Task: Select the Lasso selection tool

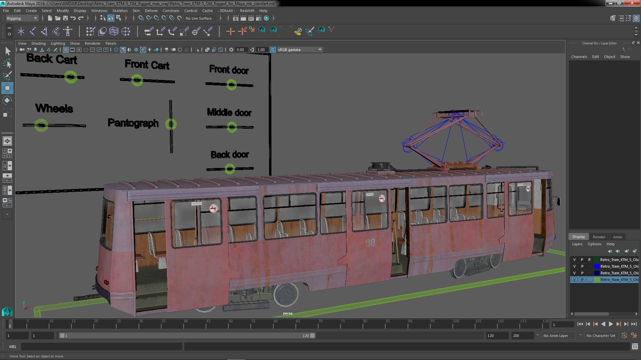Action: 7,63
